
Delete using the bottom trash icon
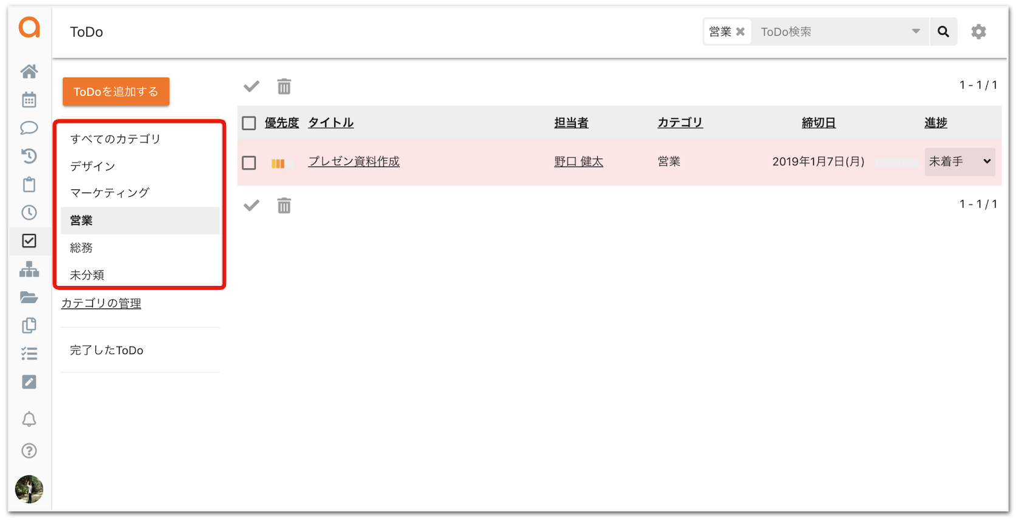click(284, 205)
